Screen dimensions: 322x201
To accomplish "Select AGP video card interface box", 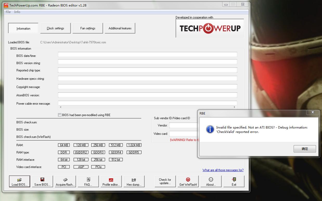I will click(x=81, y=167).
